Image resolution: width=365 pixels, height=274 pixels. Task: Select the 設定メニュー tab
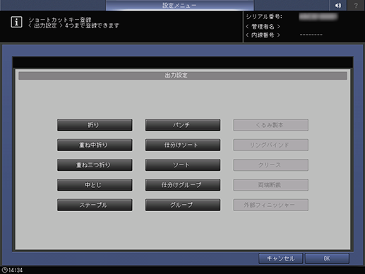pyautogui.click(x=179, y=5)
